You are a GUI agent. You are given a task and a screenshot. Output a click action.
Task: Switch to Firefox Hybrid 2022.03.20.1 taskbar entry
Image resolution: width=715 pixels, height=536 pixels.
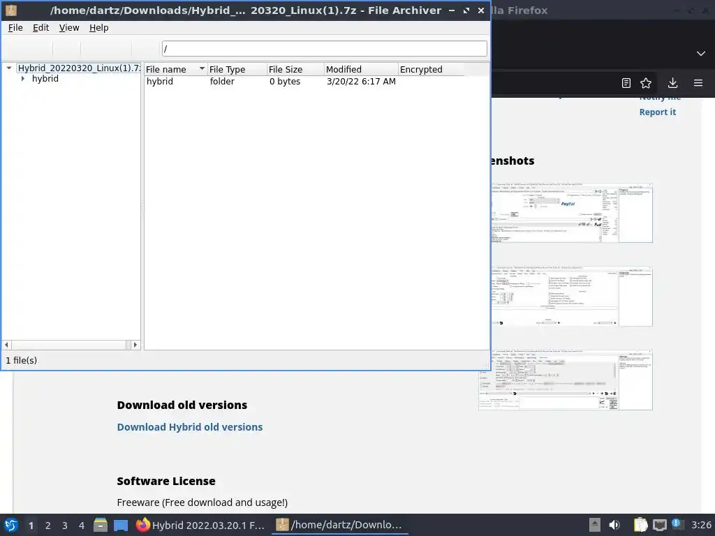(200, 525)
